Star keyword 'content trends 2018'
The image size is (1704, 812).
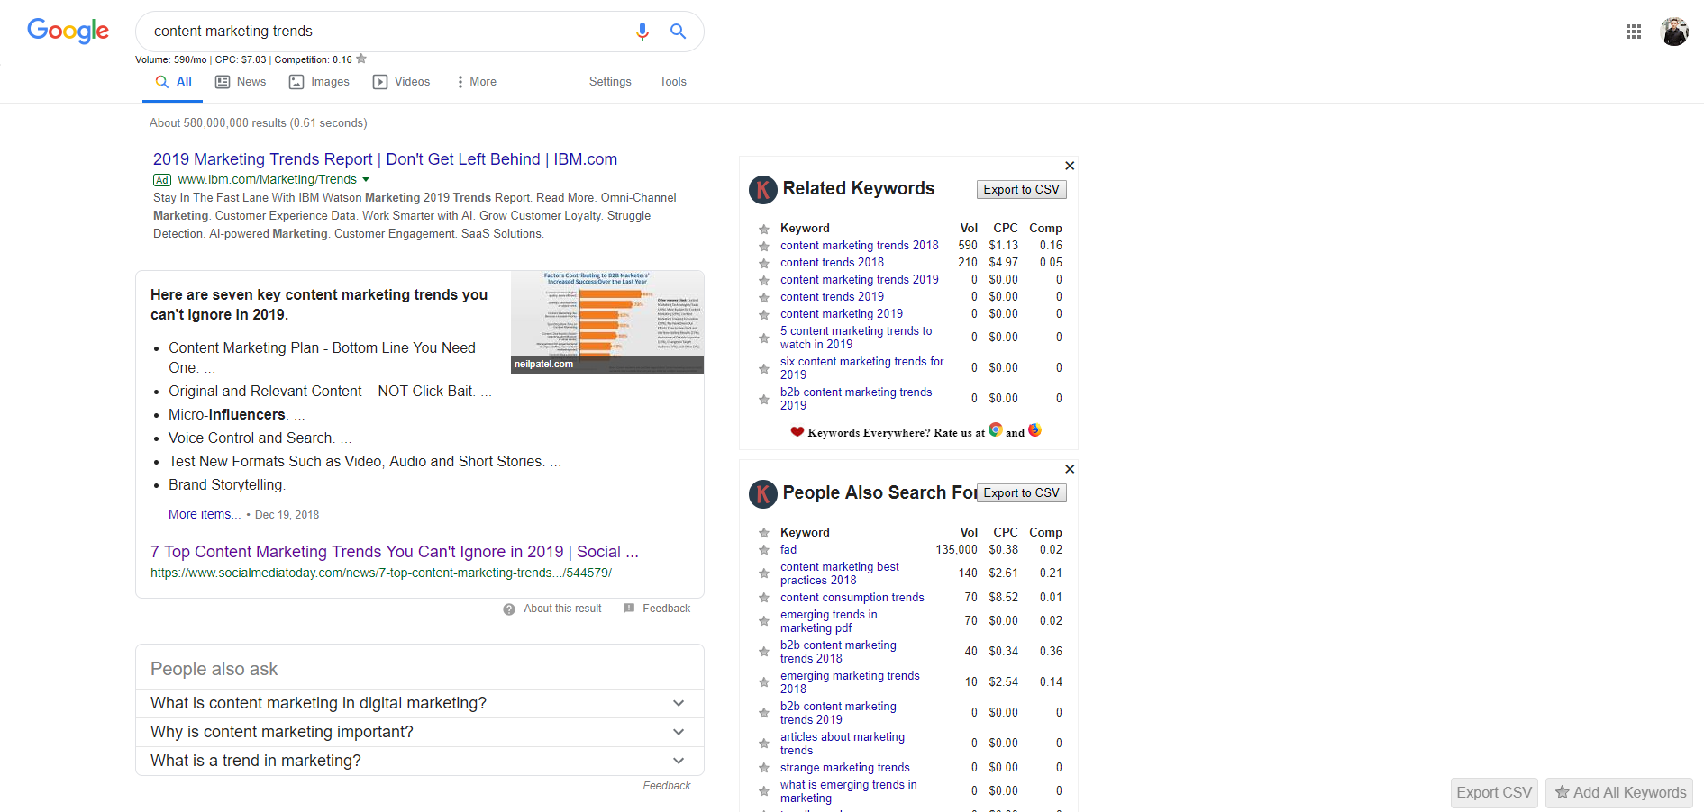pyautogui.click(x=764, y=264)
